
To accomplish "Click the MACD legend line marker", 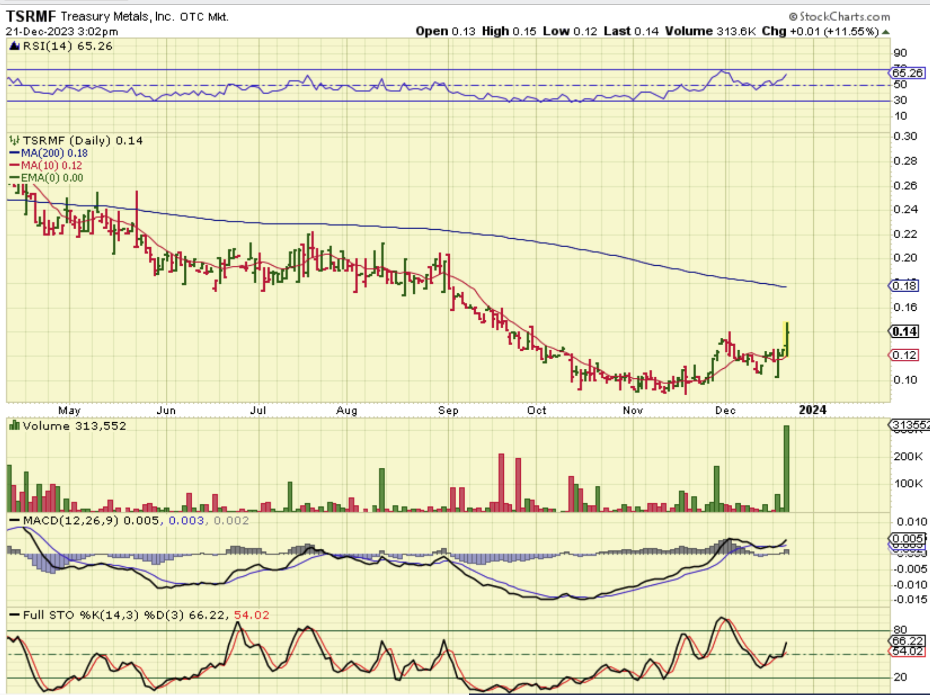I will coord(15,521).
